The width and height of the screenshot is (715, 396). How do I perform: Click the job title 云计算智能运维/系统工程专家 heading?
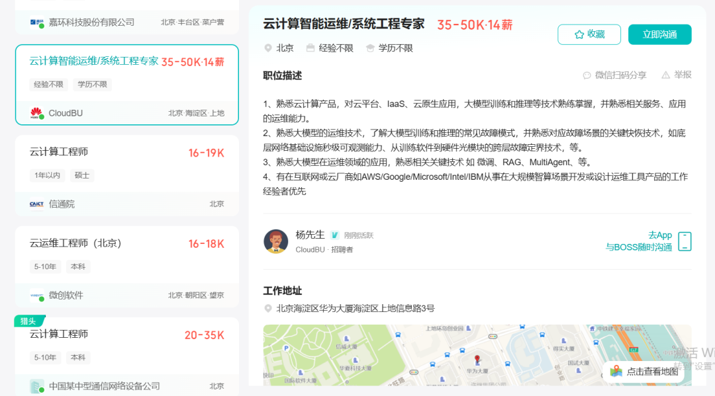coord(344,24)
